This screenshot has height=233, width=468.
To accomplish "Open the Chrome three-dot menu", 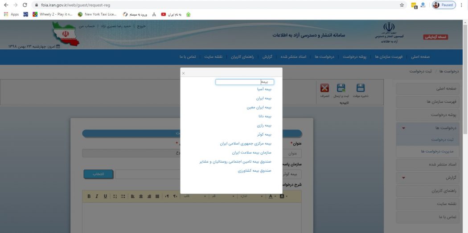I will pyautogui.click(x=462, y=5).
